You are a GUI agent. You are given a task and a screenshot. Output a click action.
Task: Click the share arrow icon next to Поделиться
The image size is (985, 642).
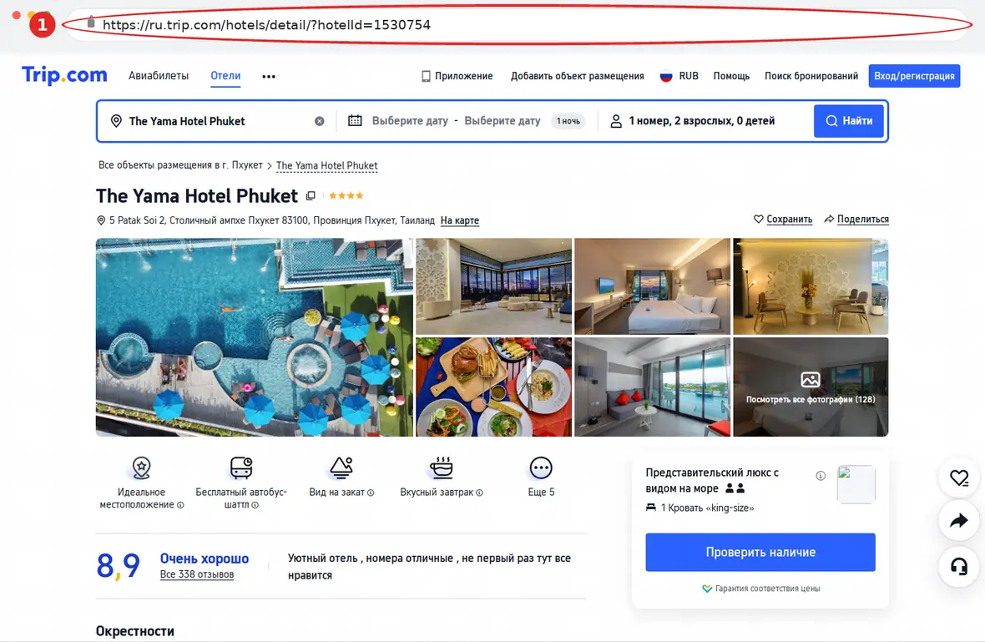click(829, 220)
